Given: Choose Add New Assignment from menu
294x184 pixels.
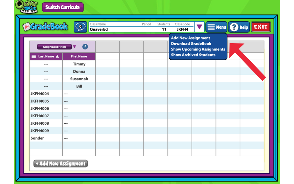Looking at the screenshot, I should 190,38.
